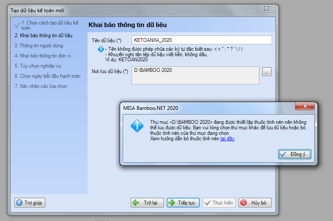
Task: Click the Đồng ý confirmation button
Action: coord(294,154)
